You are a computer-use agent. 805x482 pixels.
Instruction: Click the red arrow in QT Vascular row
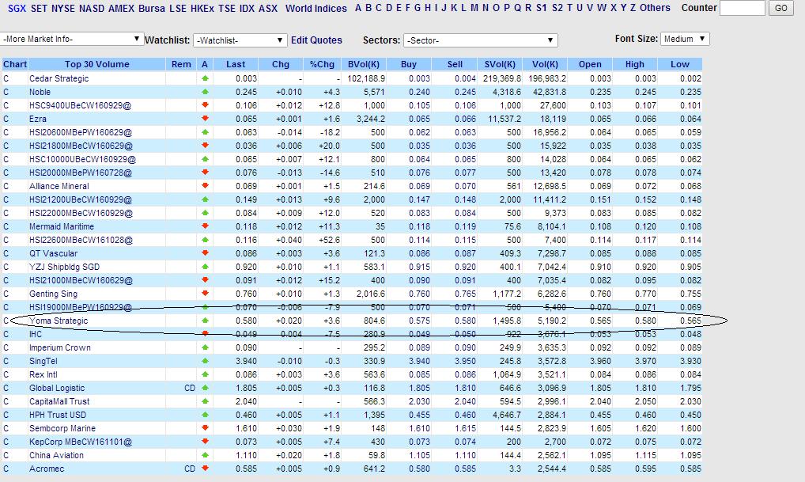(205, 253)
